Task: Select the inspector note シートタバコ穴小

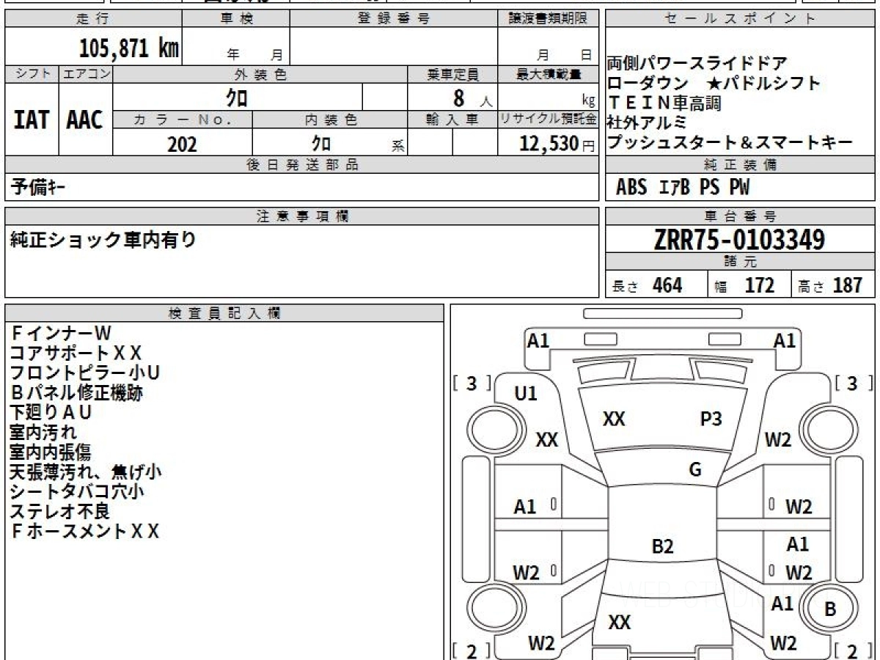Action: pos(77,492)
